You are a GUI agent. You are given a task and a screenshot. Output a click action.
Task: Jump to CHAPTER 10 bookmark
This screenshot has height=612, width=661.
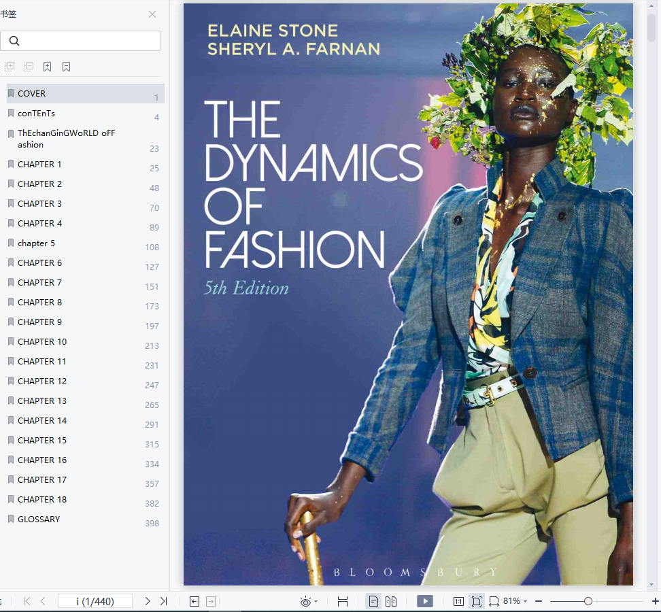pyautogui.click(x=86, y=342)
